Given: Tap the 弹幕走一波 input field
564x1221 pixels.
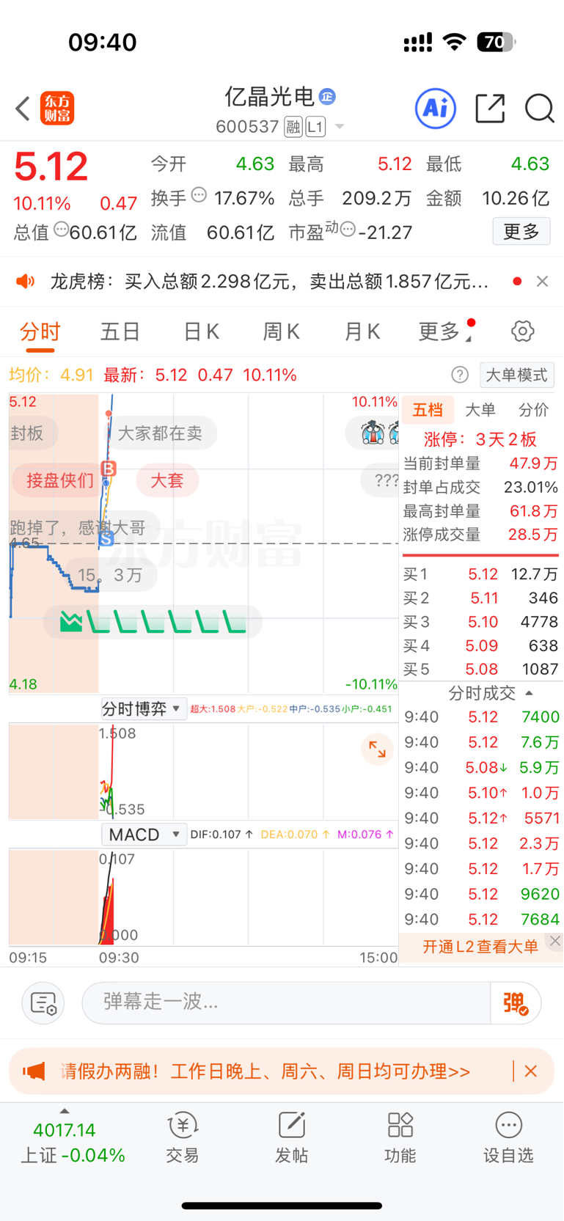Looking at the screenshot, I should (x=286, y=1002).
